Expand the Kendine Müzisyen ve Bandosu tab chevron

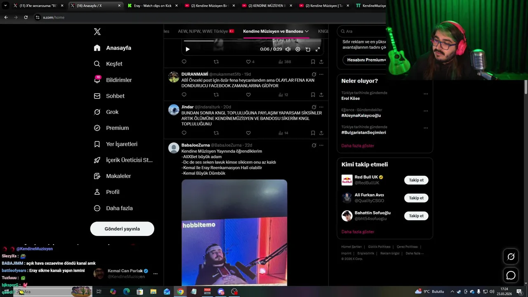click(306, 31)
